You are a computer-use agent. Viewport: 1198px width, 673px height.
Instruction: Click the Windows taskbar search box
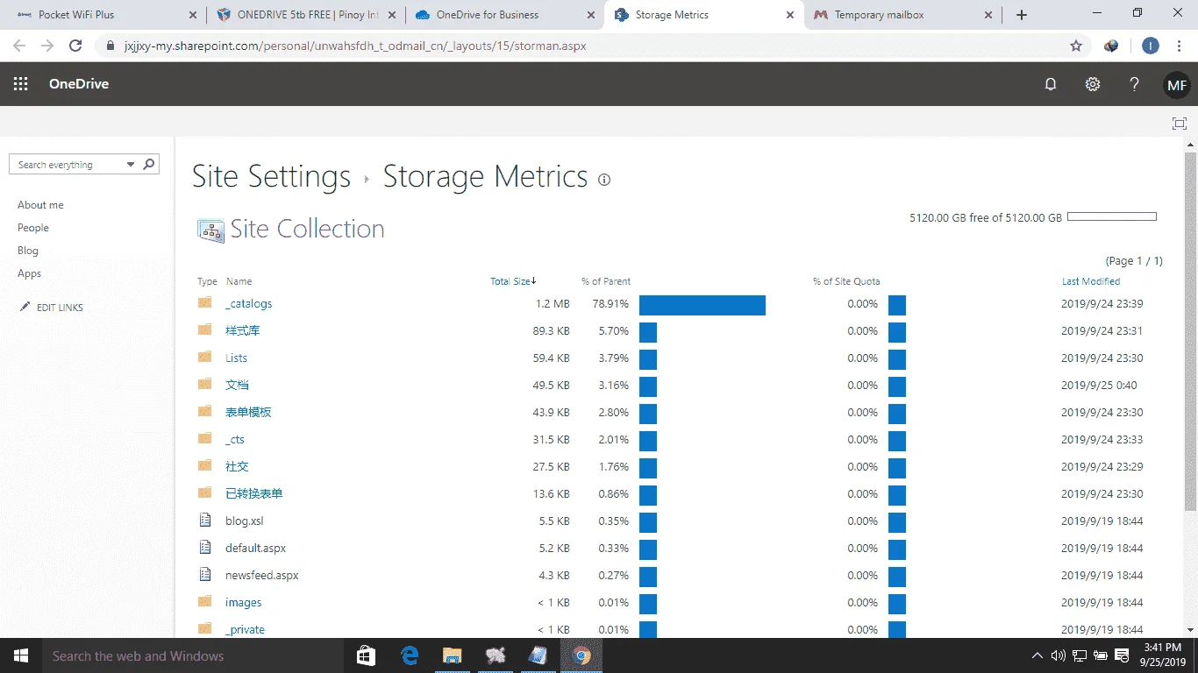click(x=192, y=655)
